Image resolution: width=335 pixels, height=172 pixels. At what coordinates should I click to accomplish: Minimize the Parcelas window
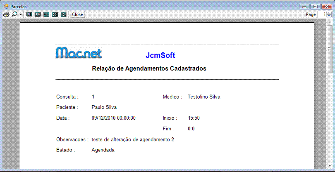(x=304, y=7)
